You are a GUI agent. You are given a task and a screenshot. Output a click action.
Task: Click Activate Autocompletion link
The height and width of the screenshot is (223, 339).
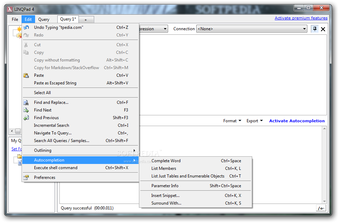(297, 121)
